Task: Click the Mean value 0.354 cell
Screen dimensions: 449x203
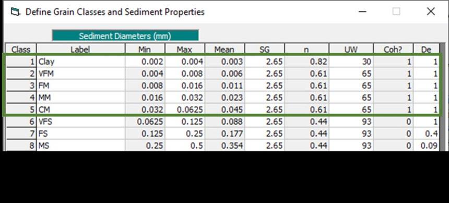Action: [225, 146]
